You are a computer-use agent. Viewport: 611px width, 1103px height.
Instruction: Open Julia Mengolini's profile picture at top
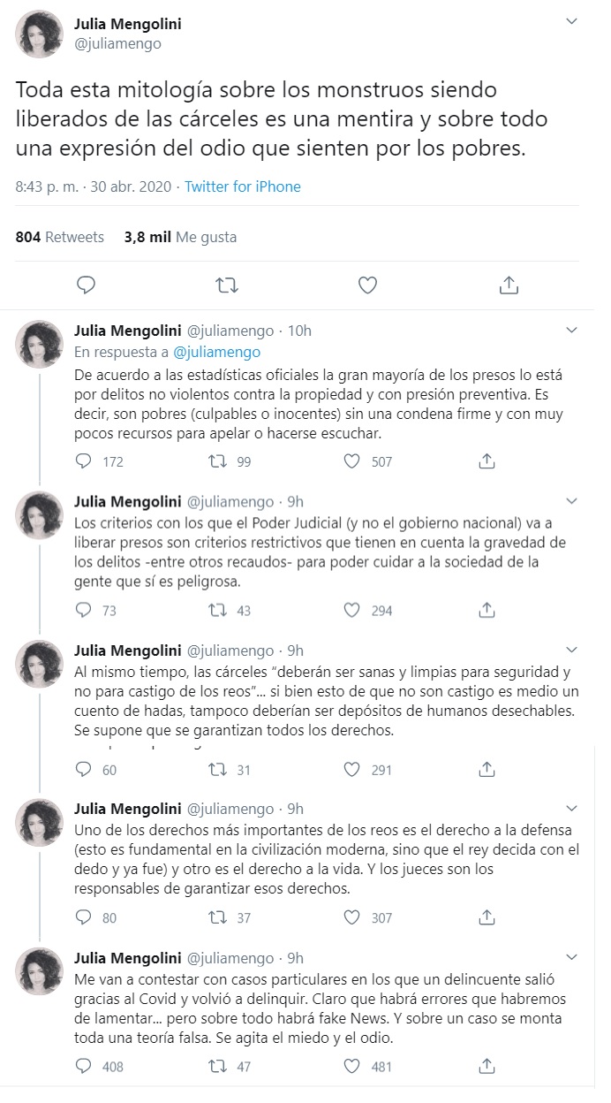point(38,34)
